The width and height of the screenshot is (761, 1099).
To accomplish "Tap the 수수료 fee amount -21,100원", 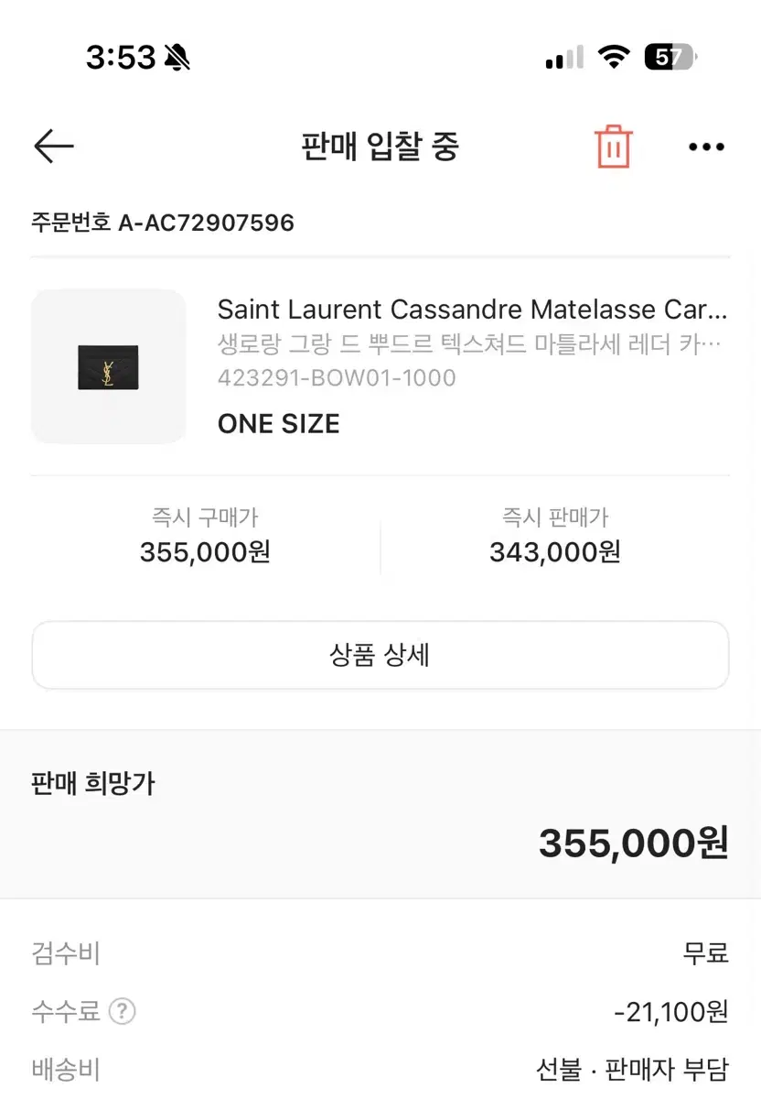I will (x=671, y=1012).
